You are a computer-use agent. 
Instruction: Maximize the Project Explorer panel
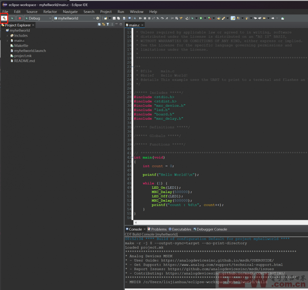[121, 24]
